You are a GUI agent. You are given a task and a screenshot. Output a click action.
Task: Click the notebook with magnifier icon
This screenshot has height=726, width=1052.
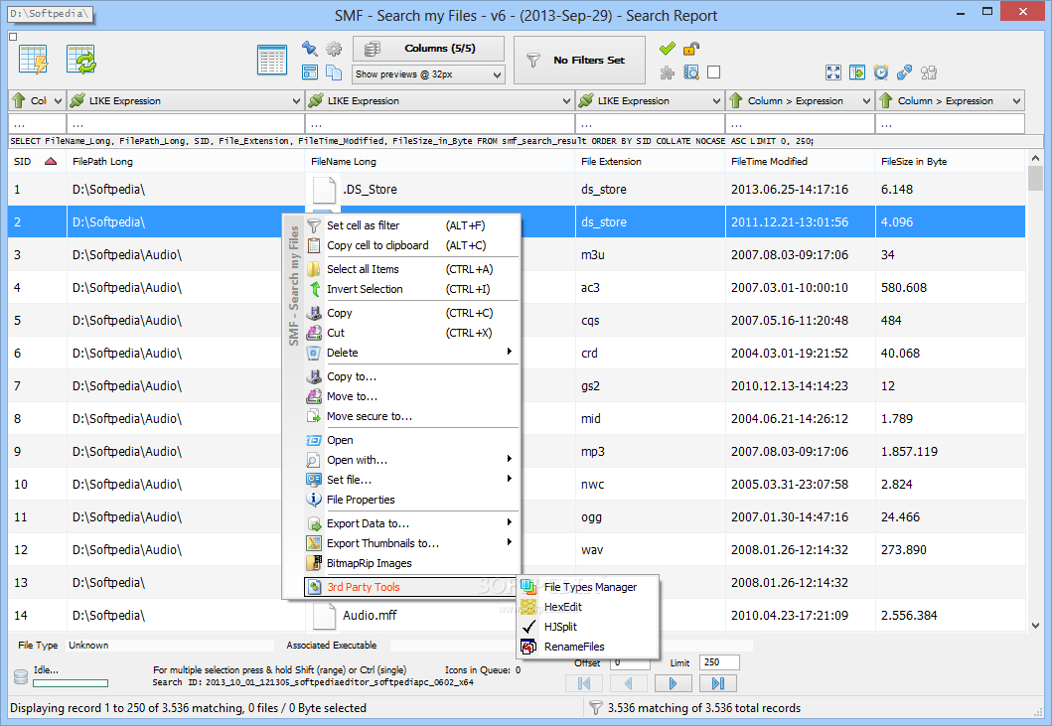tap(691, 73)
